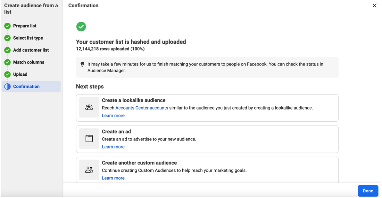
Task: Open the Accounts Center accounts link
Action: pyautogui.click(x=142, y=108)
